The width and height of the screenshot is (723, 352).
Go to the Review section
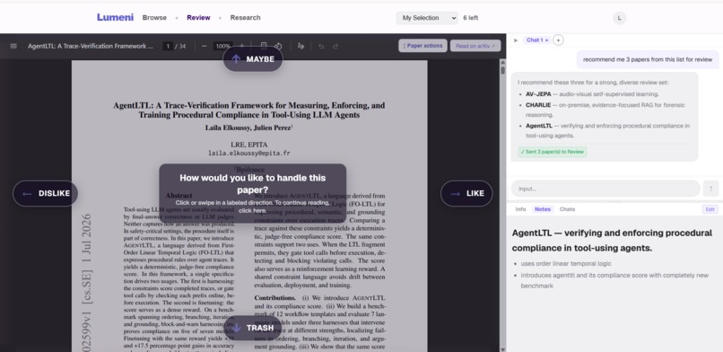click(198, 18)
